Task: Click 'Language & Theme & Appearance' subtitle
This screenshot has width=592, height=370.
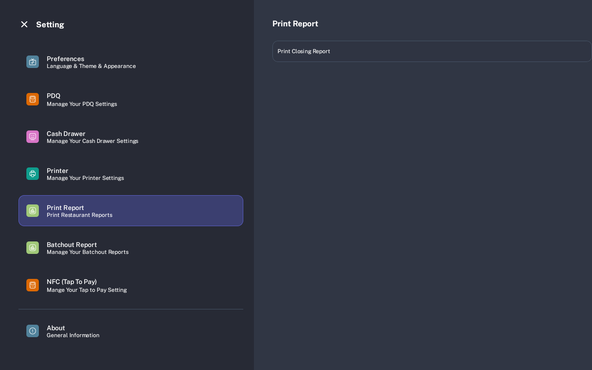Action: point(91,66)
